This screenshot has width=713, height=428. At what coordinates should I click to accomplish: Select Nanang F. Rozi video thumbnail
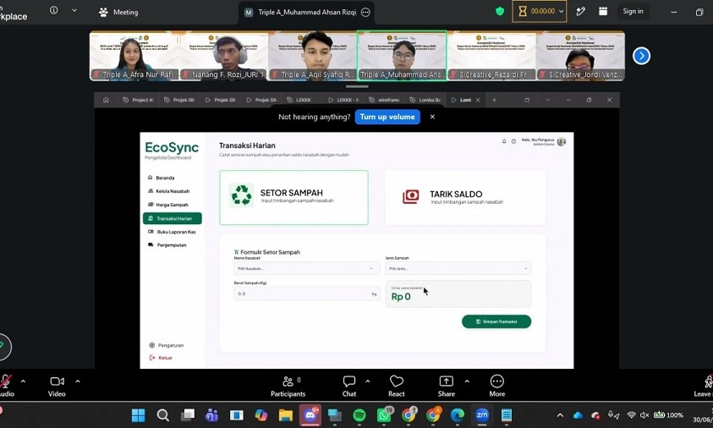coord(223,56)
